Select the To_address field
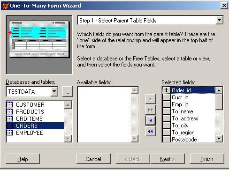The width and height of the screenshot is (229, 170). [x=193, y=118]
